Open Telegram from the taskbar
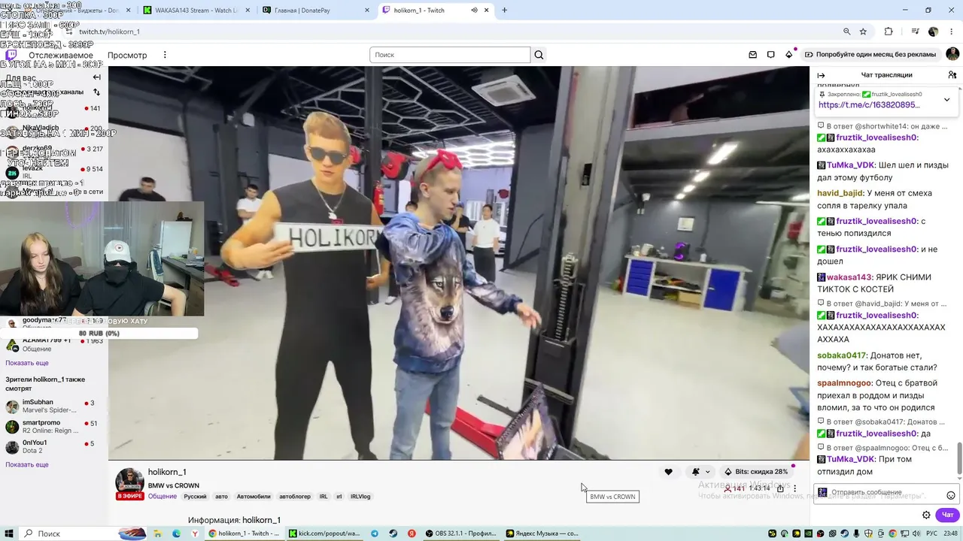Image resolution: width=963 pixels, height=541 pixels. click(375, 533)
